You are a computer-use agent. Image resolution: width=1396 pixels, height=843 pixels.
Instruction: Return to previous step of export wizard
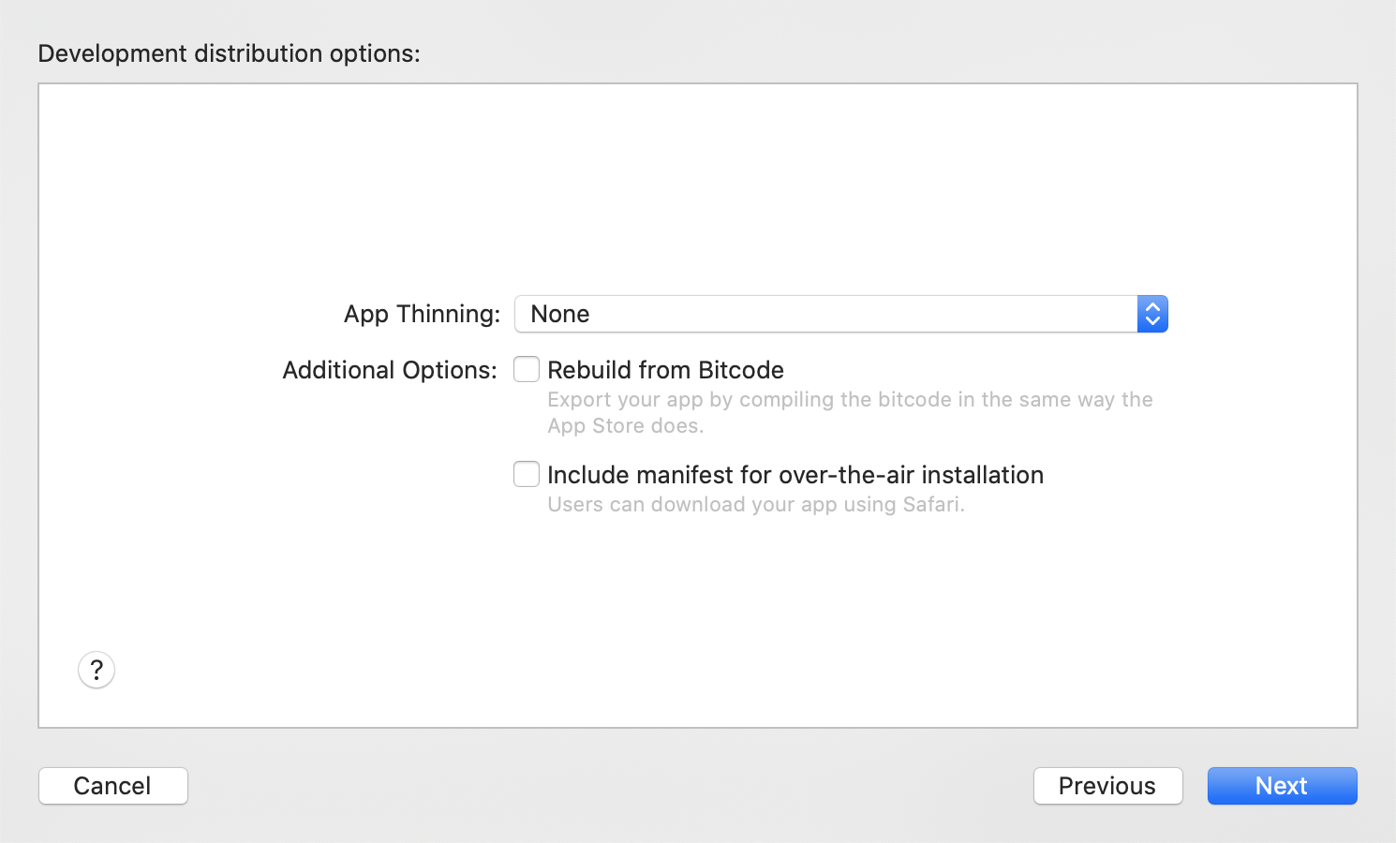coord(1107,786)
